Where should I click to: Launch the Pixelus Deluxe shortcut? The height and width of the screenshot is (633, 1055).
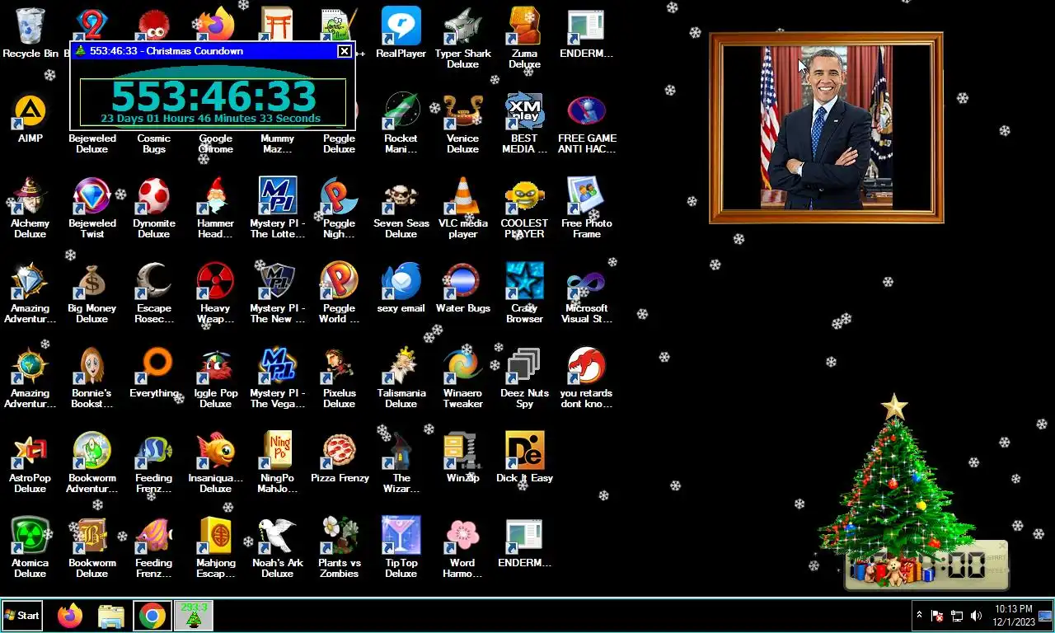pos(340,377)
